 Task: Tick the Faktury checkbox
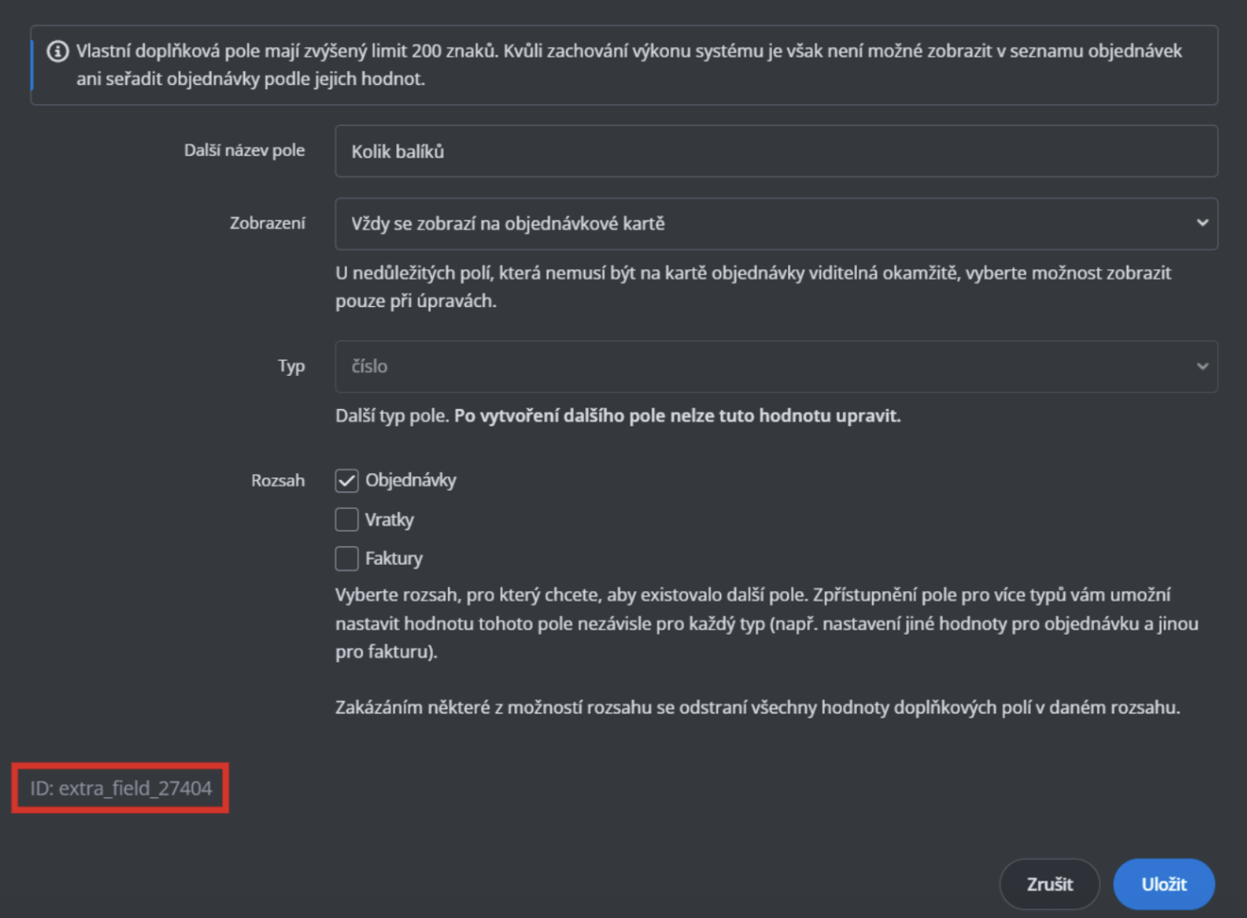click(346, 558)
